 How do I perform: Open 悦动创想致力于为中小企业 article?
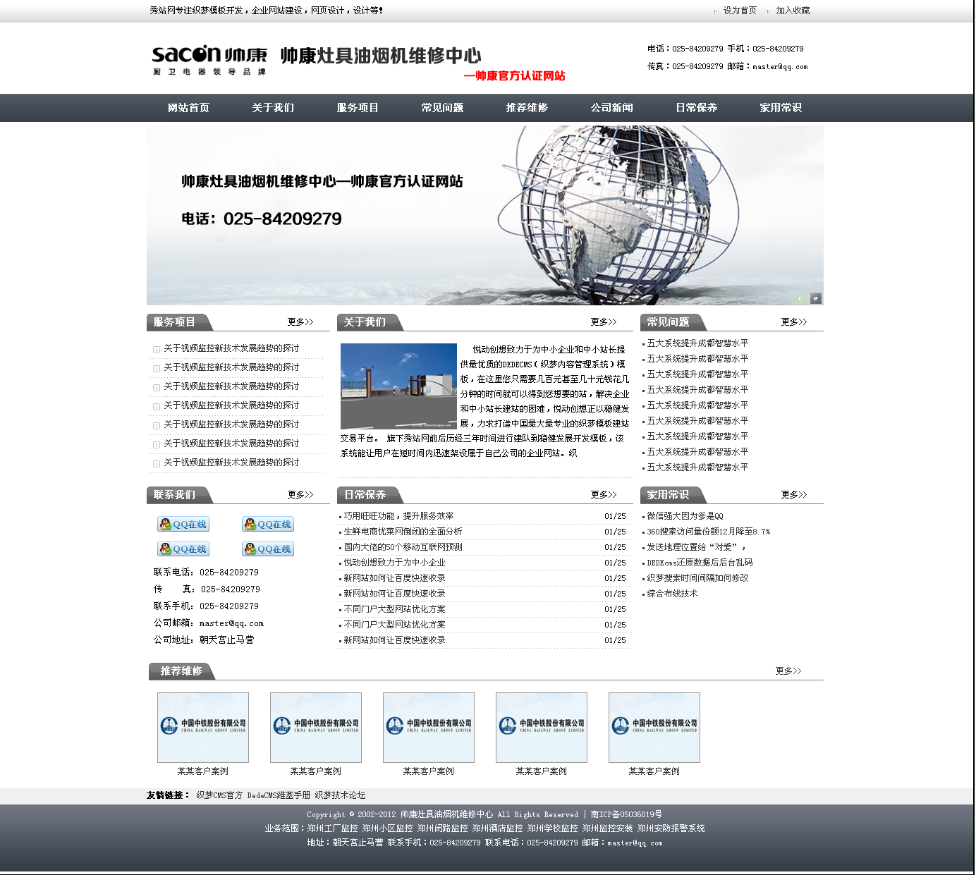click(x=394, y=563)
